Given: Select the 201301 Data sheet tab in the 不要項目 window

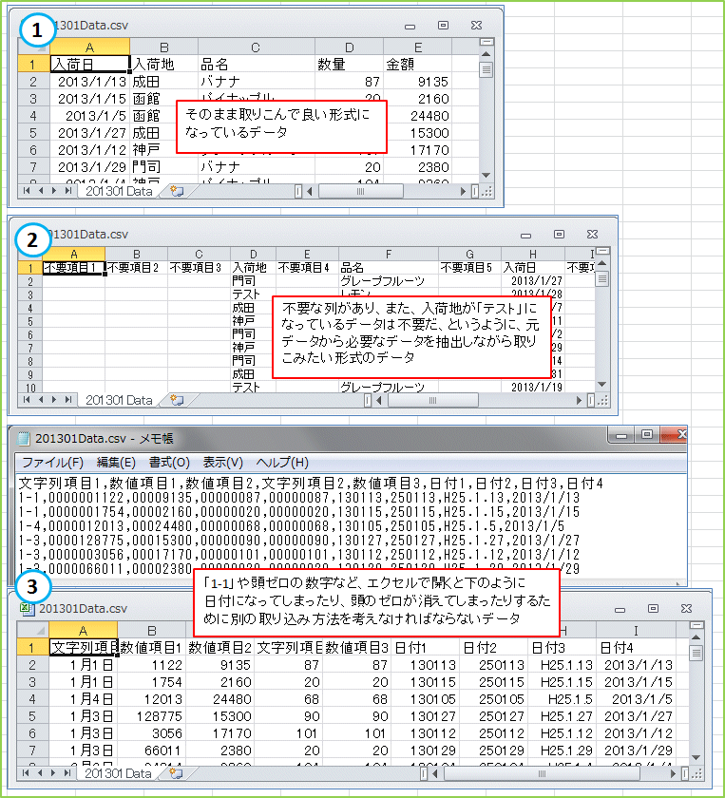Looking at the screenshot, I should click(x=119, y=401).
